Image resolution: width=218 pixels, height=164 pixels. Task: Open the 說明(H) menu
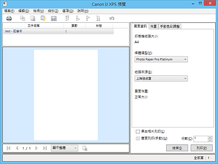83,11
